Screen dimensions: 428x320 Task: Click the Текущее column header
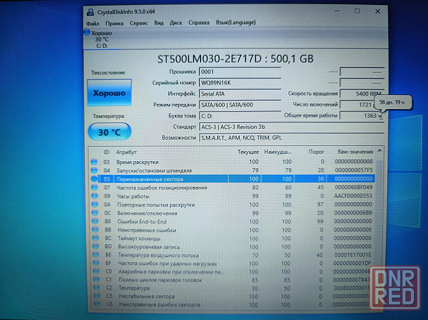click(248, 152)
